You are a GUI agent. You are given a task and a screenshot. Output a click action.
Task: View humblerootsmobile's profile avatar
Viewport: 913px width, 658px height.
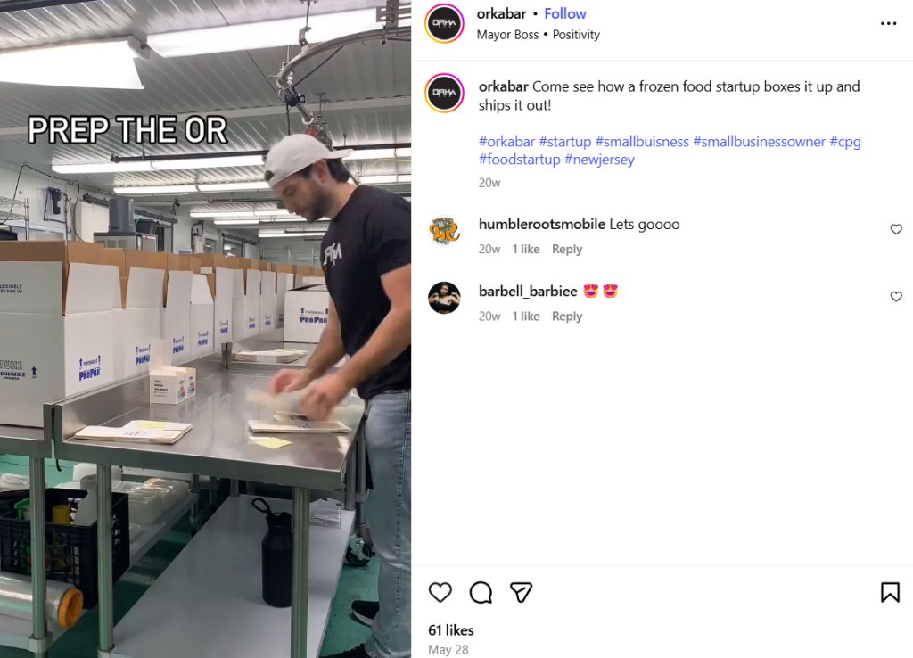(444, 231)
